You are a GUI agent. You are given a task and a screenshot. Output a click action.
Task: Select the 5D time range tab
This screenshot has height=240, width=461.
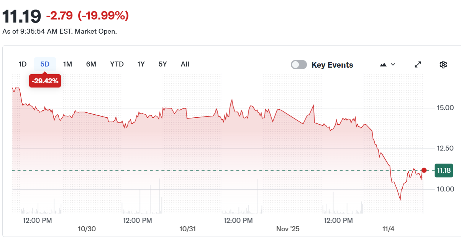pyautogui.click(x=44, y=64)
